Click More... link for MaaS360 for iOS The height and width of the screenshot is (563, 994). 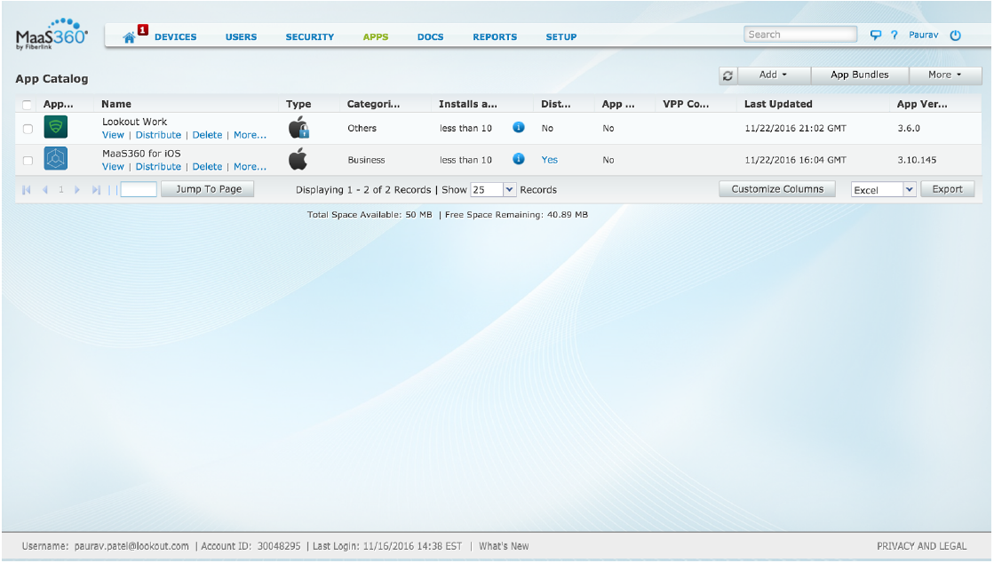point(250,167)
